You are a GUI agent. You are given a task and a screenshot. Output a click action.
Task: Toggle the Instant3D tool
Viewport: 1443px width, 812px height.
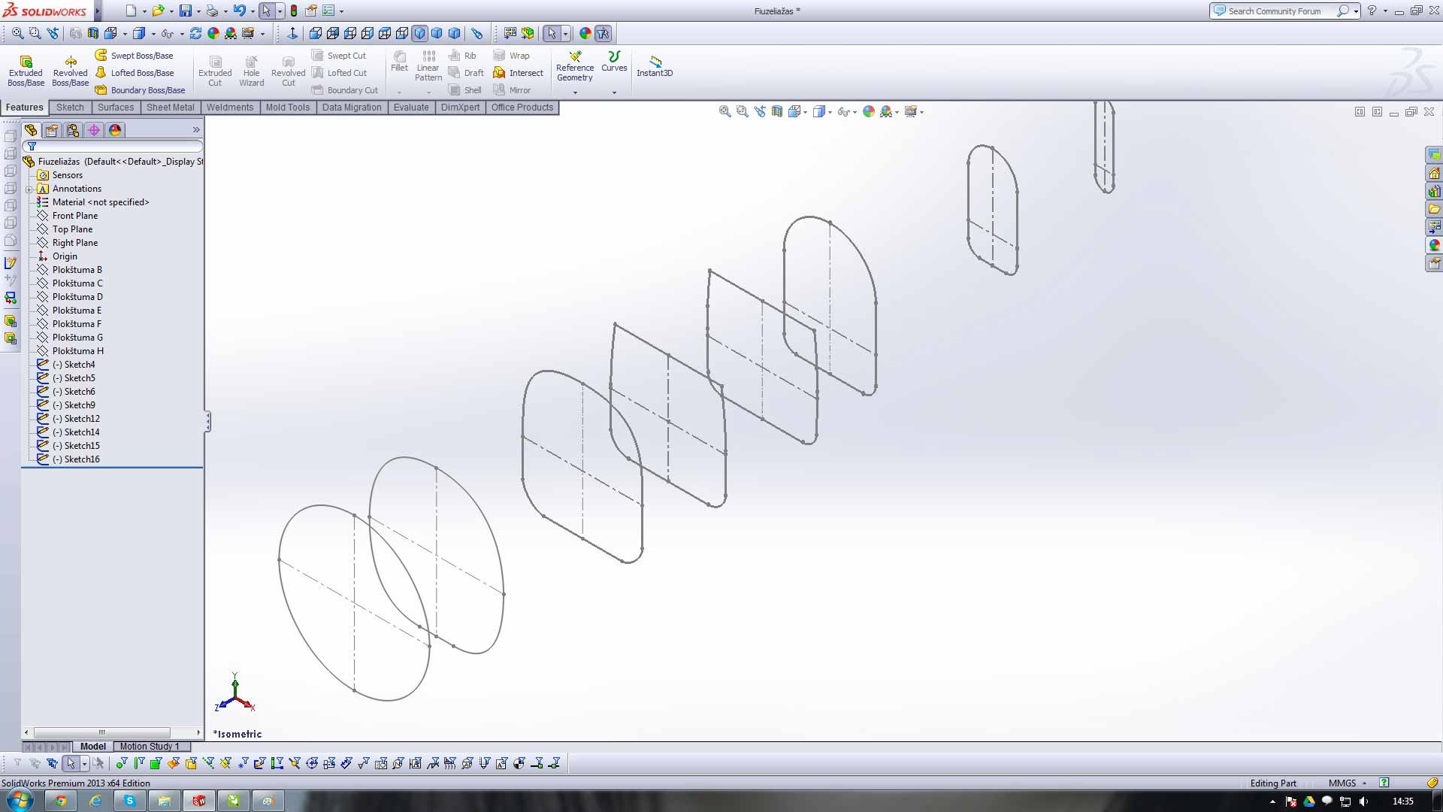[x=655, y=65]
